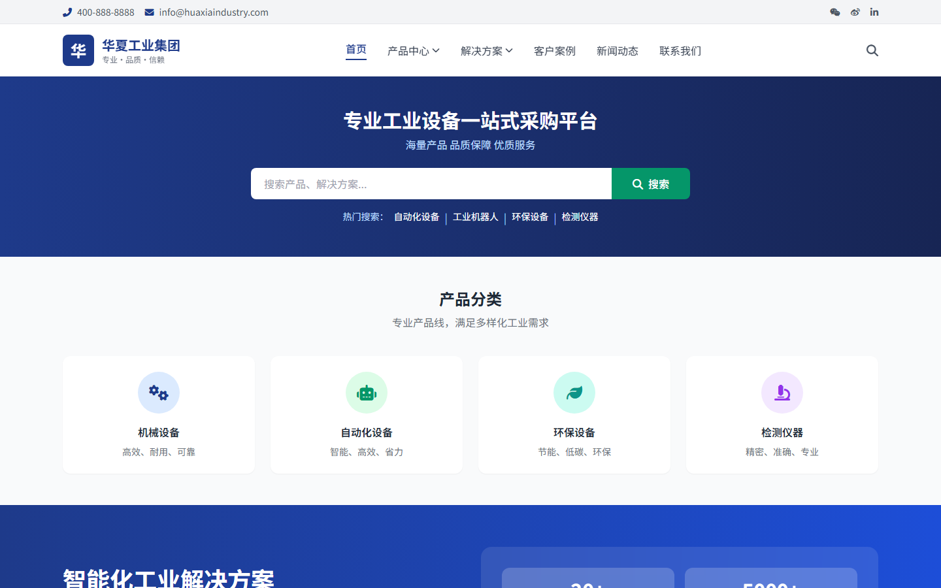Open the 客户案例 nav item
Viewport: 941px width, 588px height.
(x=555, y=51)
